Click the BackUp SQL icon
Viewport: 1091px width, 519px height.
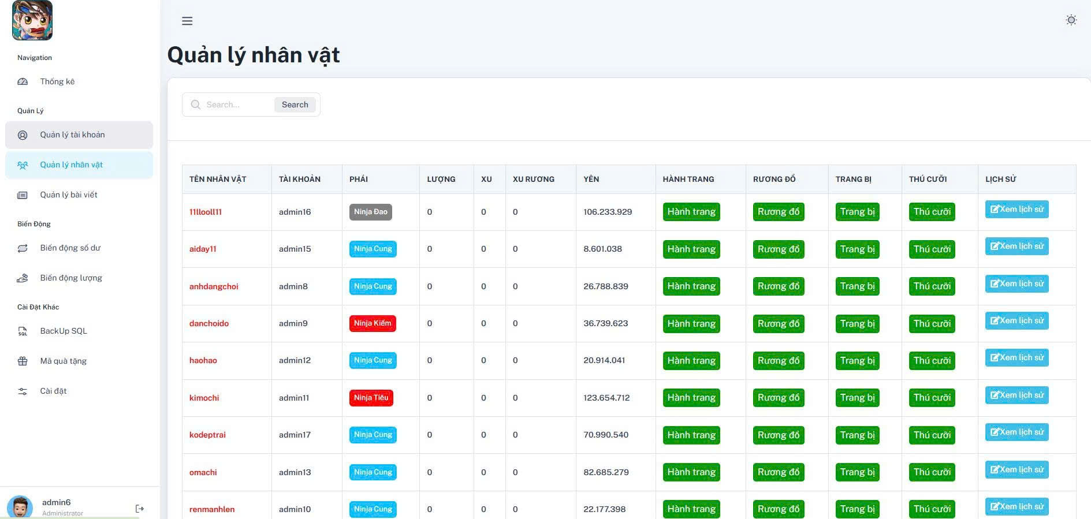pos(23,331)
